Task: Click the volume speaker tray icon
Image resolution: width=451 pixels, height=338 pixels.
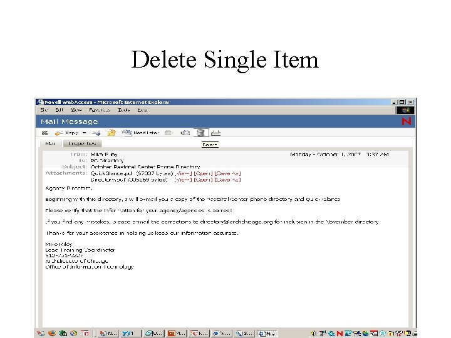Action: (x=313, y=334)
